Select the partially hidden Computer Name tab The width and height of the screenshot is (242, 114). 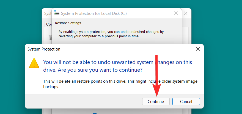tap(49, 24)
